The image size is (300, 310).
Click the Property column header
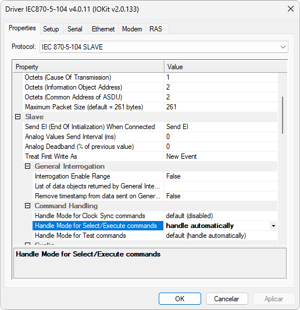(88, 67)
